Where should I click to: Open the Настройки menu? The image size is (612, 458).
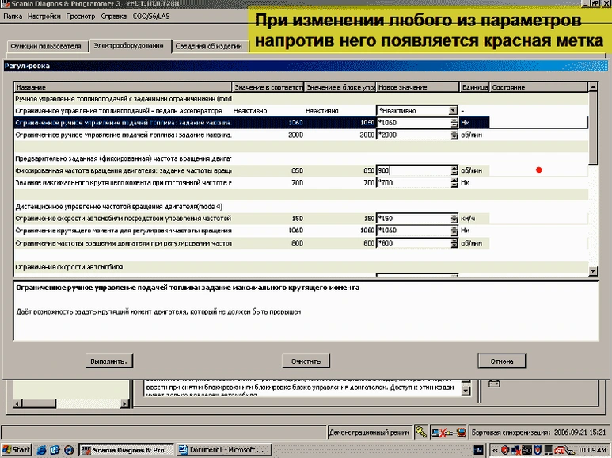pyautogui.click(x=43, y=15)
